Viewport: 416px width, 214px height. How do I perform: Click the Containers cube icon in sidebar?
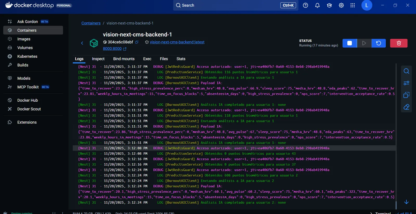pos(10,30)
